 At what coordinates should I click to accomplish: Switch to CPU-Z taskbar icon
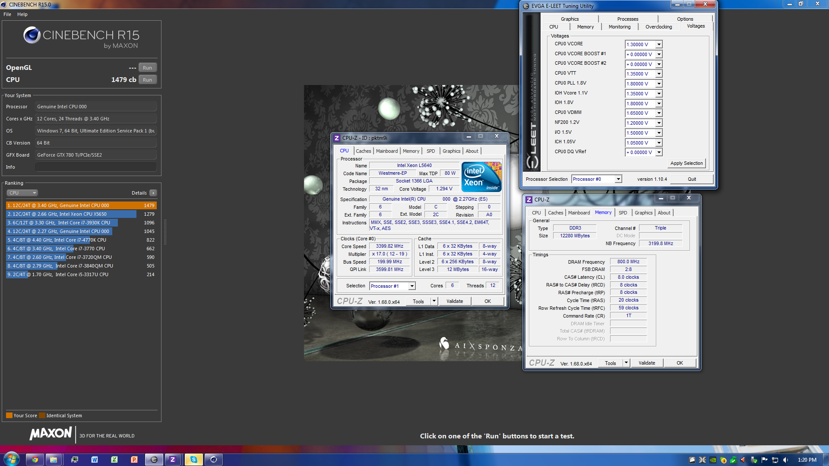click(x=173, y=460)
